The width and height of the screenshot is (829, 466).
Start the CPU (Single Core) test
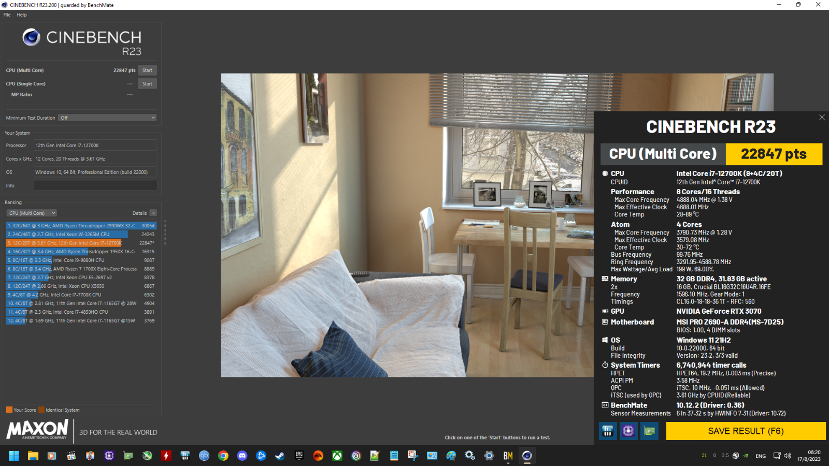[147, 84]
